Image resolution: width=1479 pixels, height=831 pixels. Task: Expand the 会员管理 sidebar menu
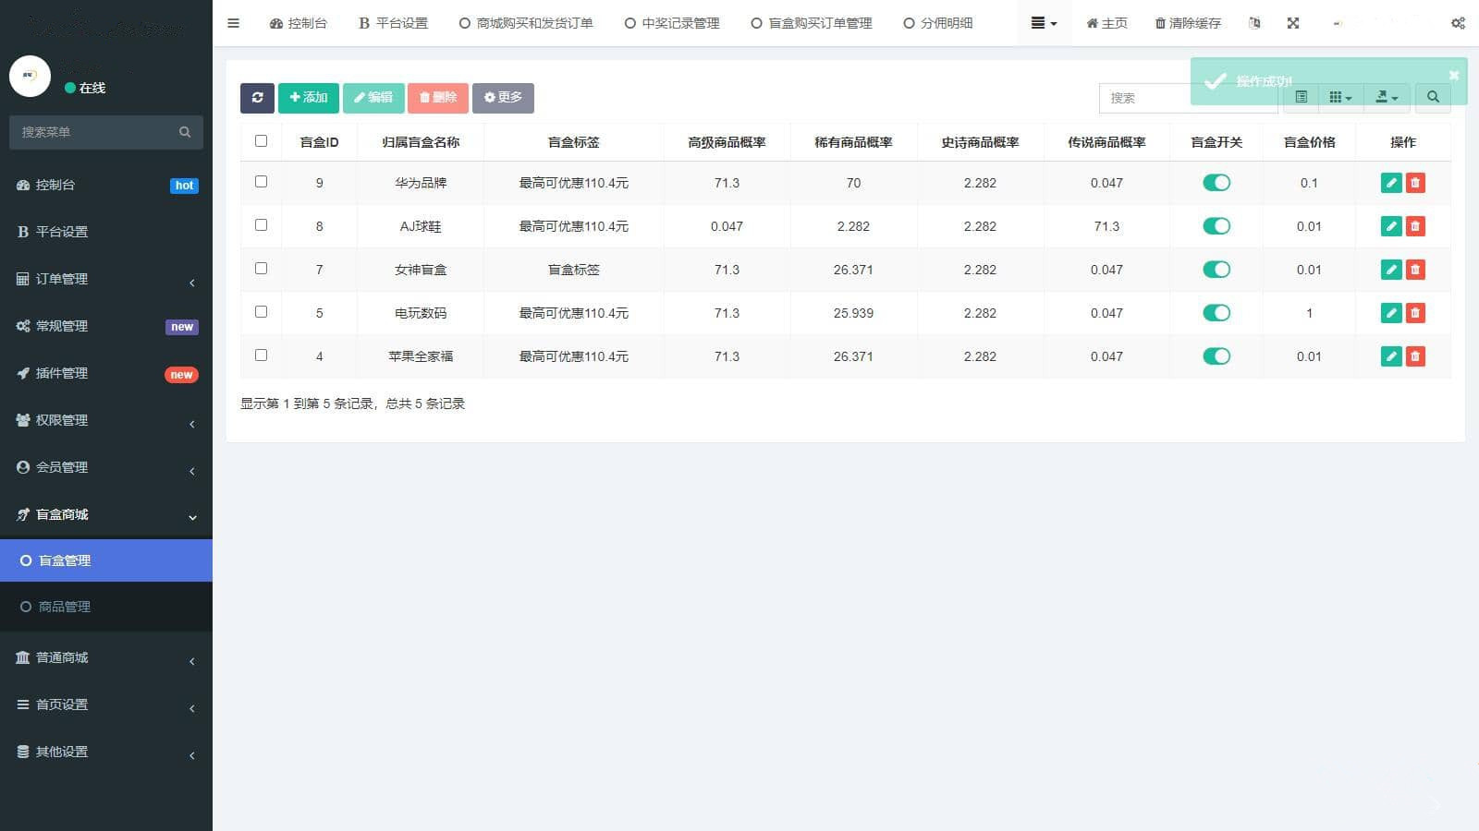(106, 467)
